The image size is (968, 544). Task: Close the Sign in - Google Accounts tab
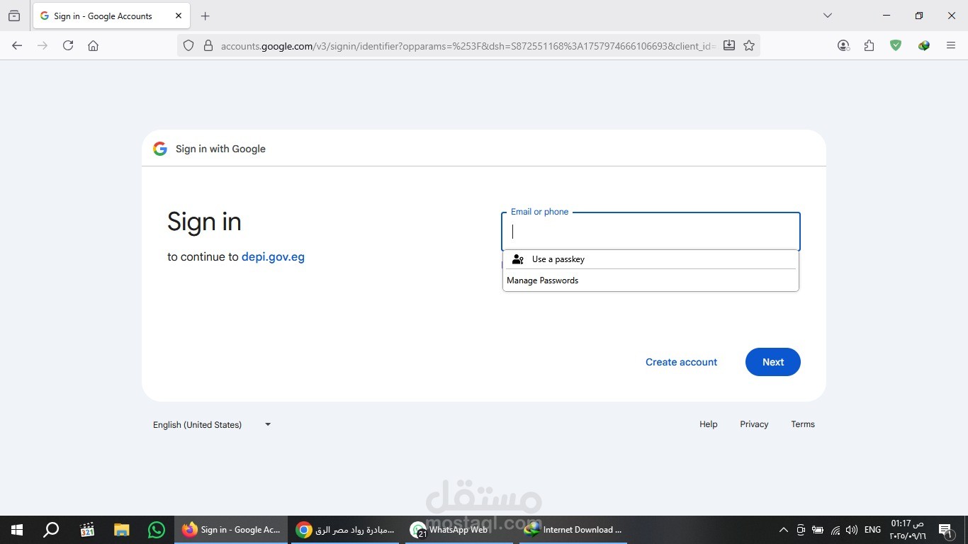179,16
